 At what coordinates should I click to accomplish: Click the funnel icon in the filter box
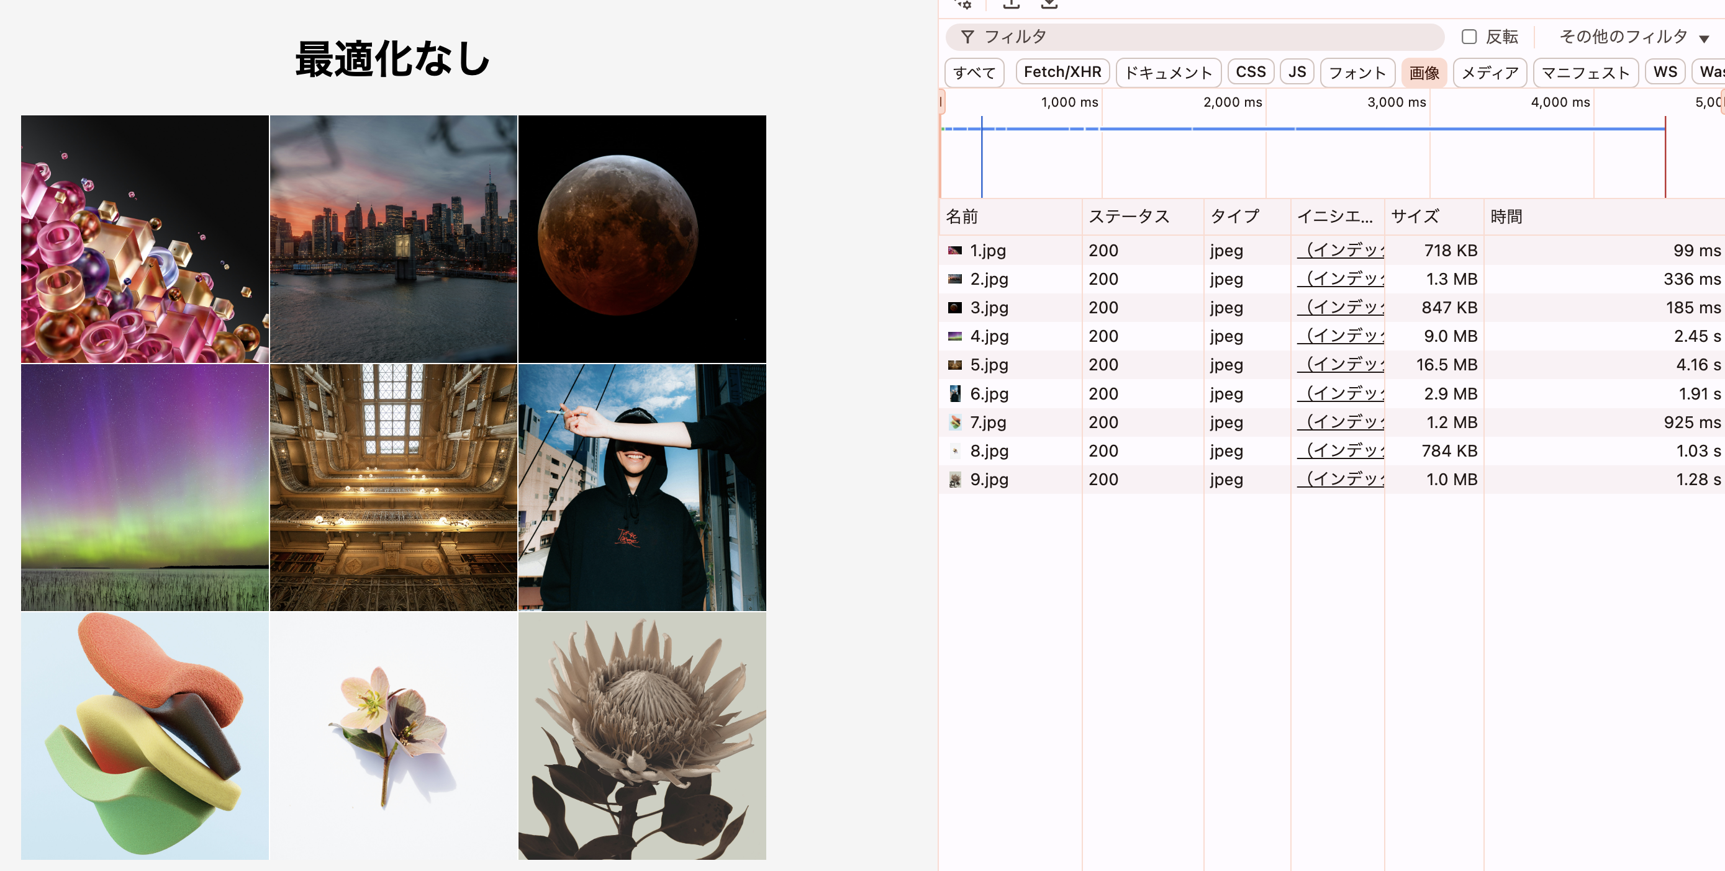coord(967,37)
